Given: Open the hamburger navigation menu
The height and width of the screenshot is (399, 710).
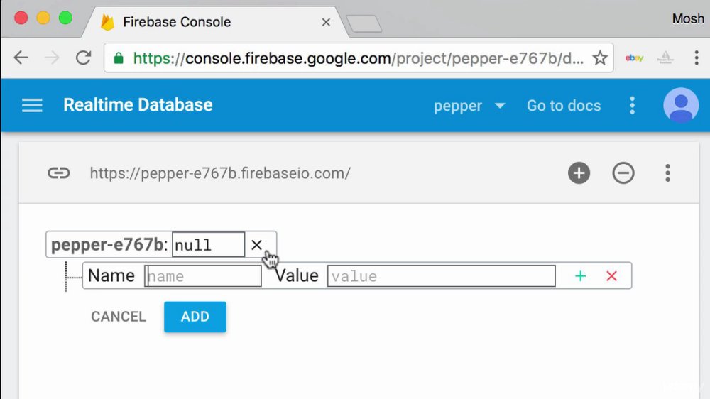Looking at the screenshot, I should pyautogui.click(x=32, y=106).
